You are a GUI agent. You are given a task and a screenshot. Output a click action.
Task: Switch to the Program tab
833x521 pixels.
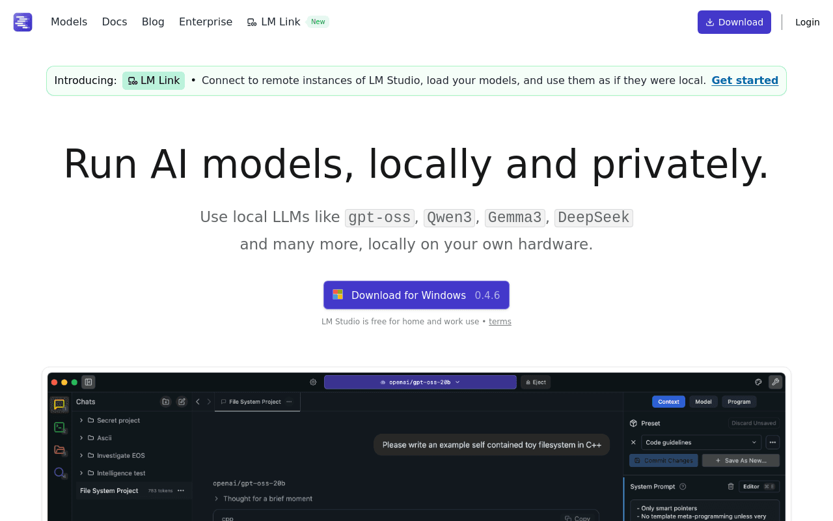point(739,402)
